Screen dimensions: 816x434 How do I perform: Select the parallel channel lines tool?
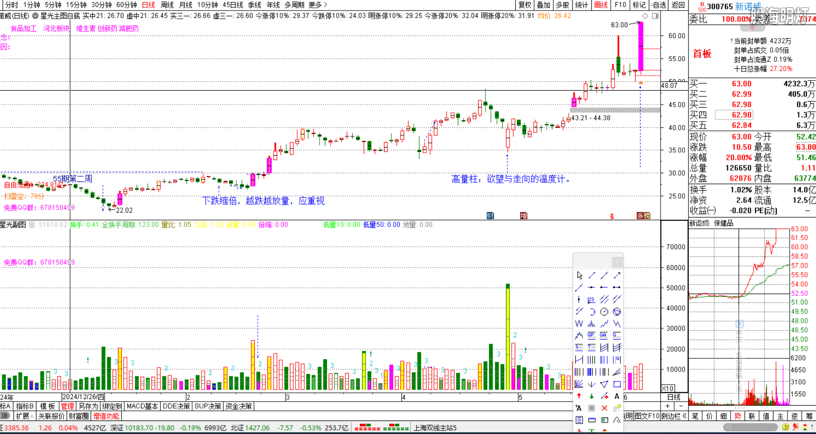[604, 299]
